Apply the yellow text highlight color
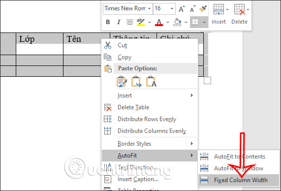 [x=141, y=22]
